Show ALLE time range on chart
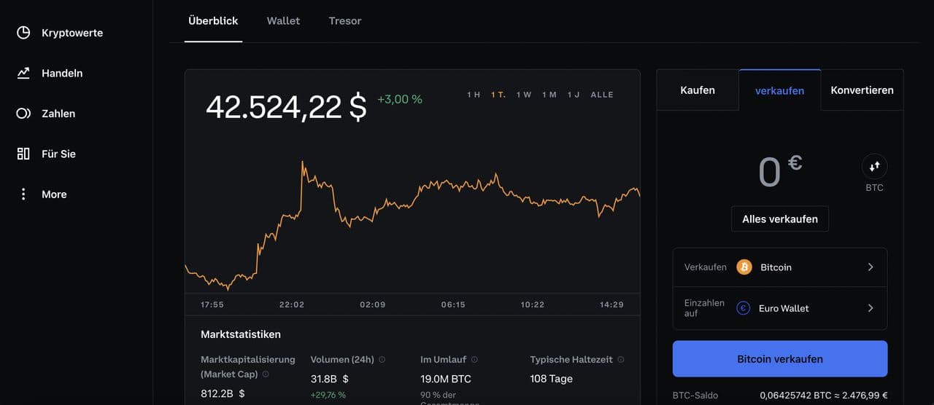934x405 pixels. click(x=602, y=95)
